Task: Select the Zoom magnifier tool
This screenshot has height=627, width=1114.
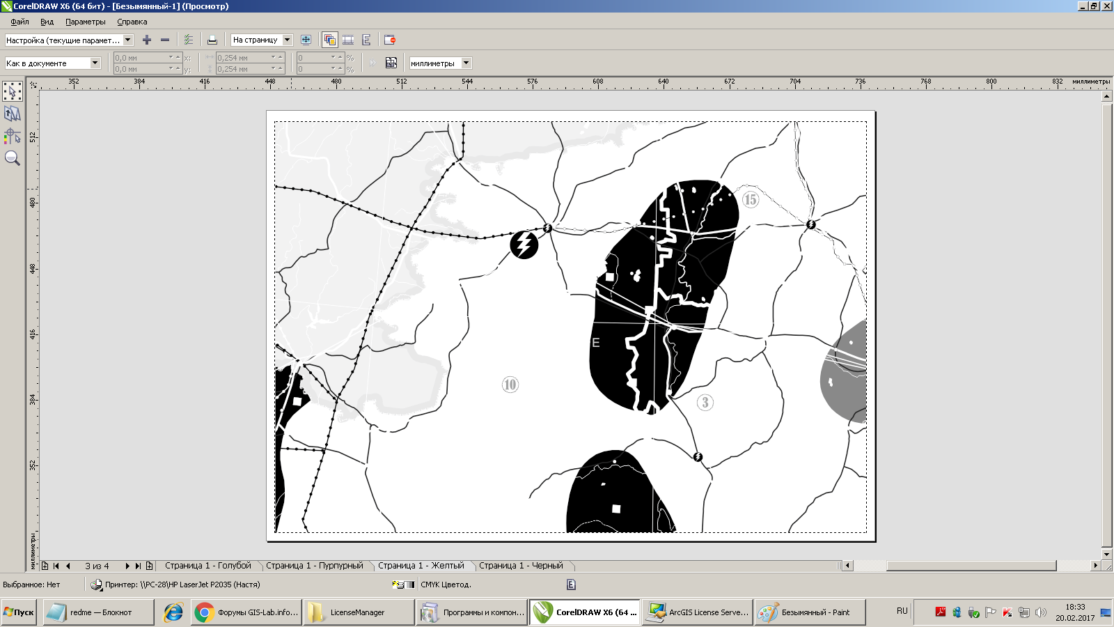Action: point(13,158)
